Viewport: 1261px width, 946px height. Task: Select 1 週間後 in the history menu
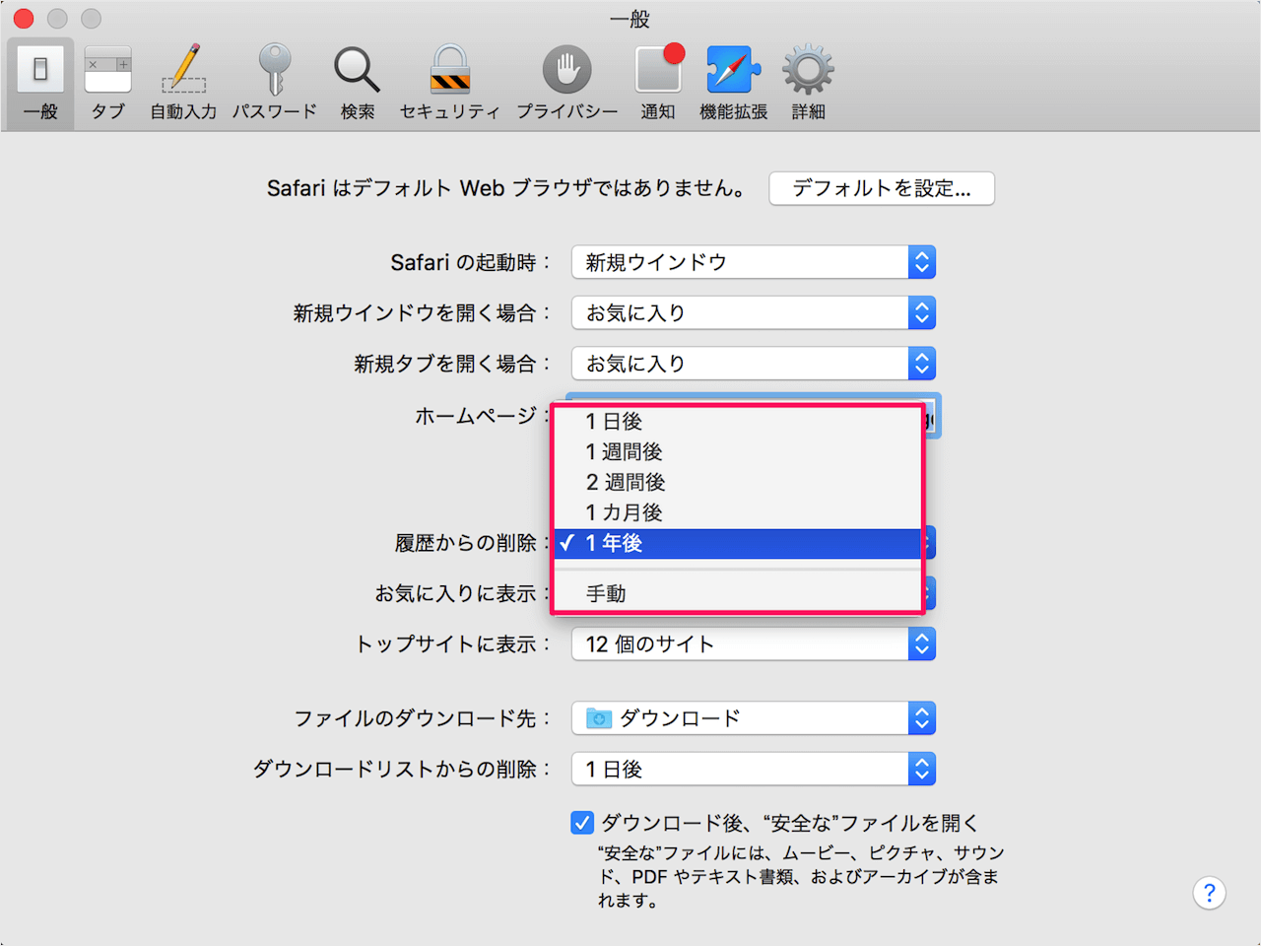click(x=737, y=452)
